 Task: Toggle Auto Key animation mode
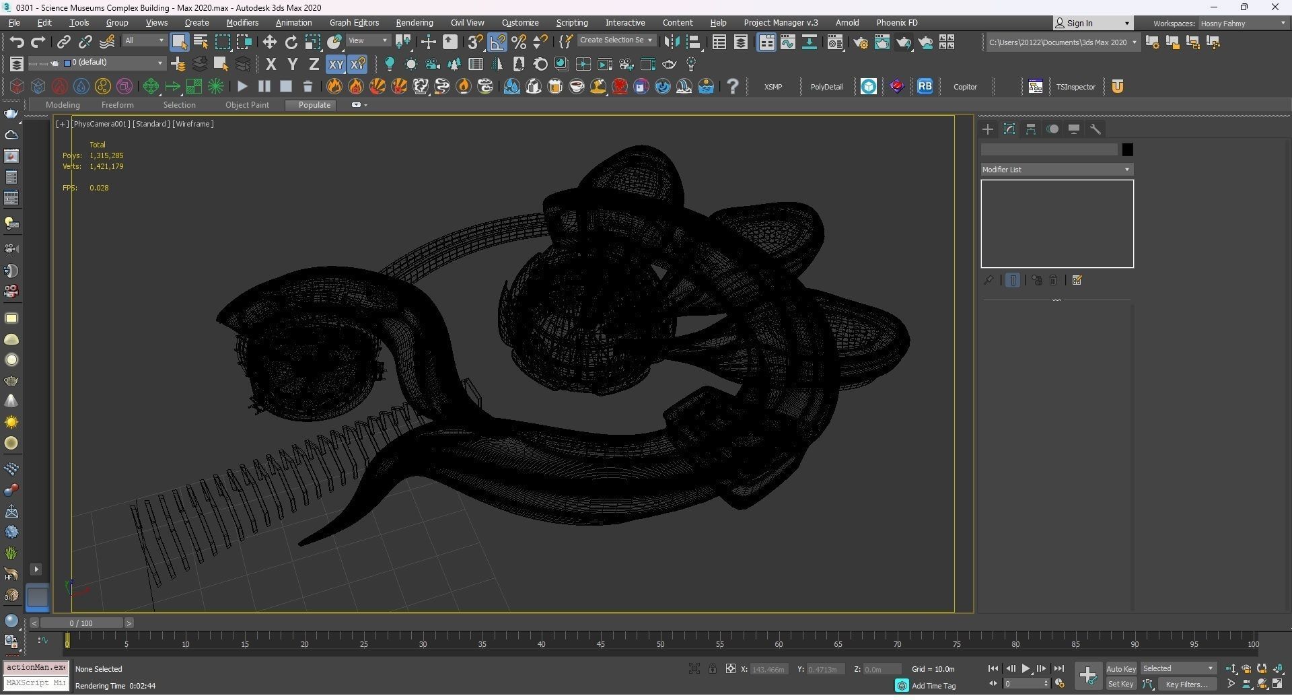click(1120, 669)
